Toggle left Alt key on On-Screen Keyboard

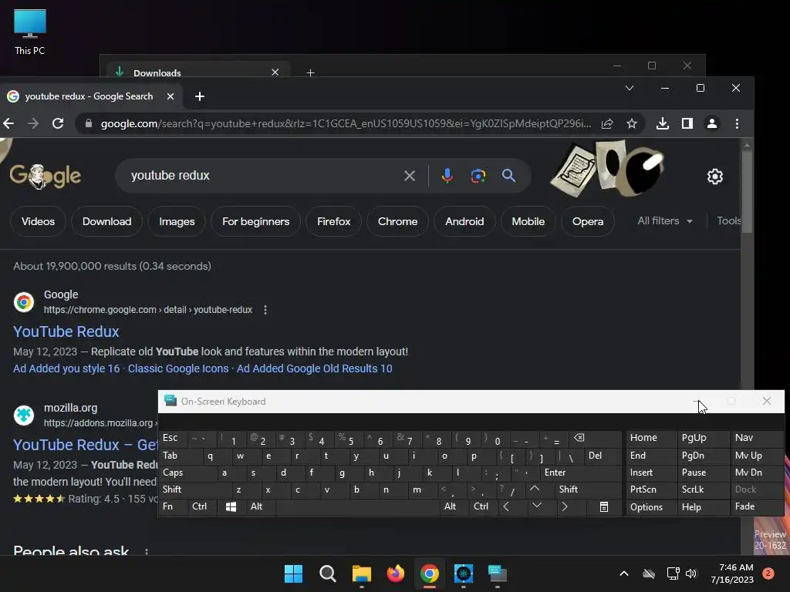(261, 506)
